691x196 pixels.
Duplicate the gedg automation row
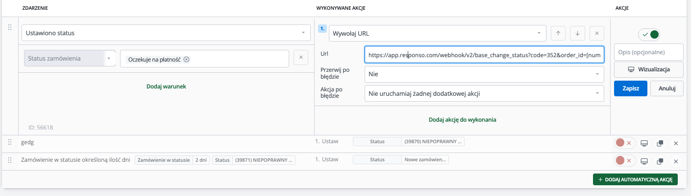pos(660,143)
